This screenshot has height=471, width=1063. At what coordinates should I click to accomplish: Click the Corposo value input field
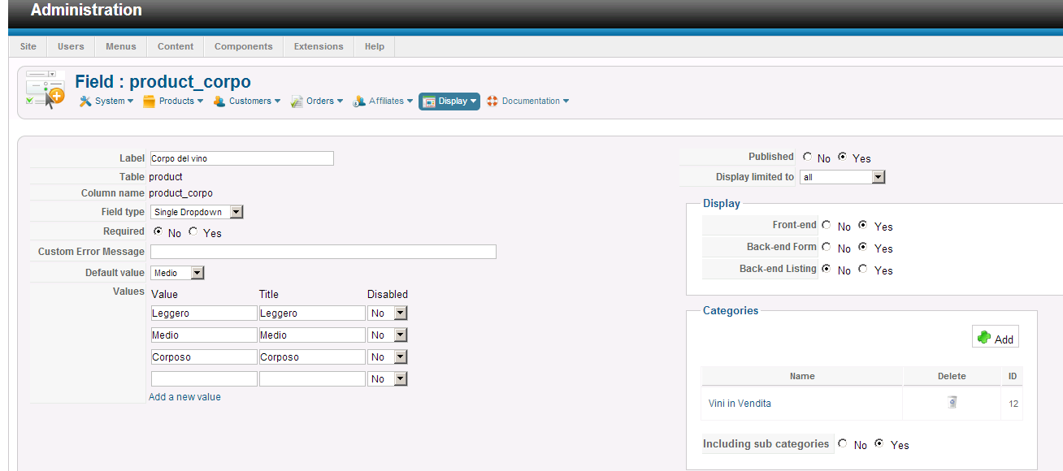click(204, 356)
